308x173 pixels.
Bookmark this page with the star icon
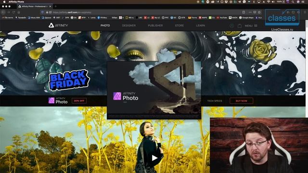[259, 12]
